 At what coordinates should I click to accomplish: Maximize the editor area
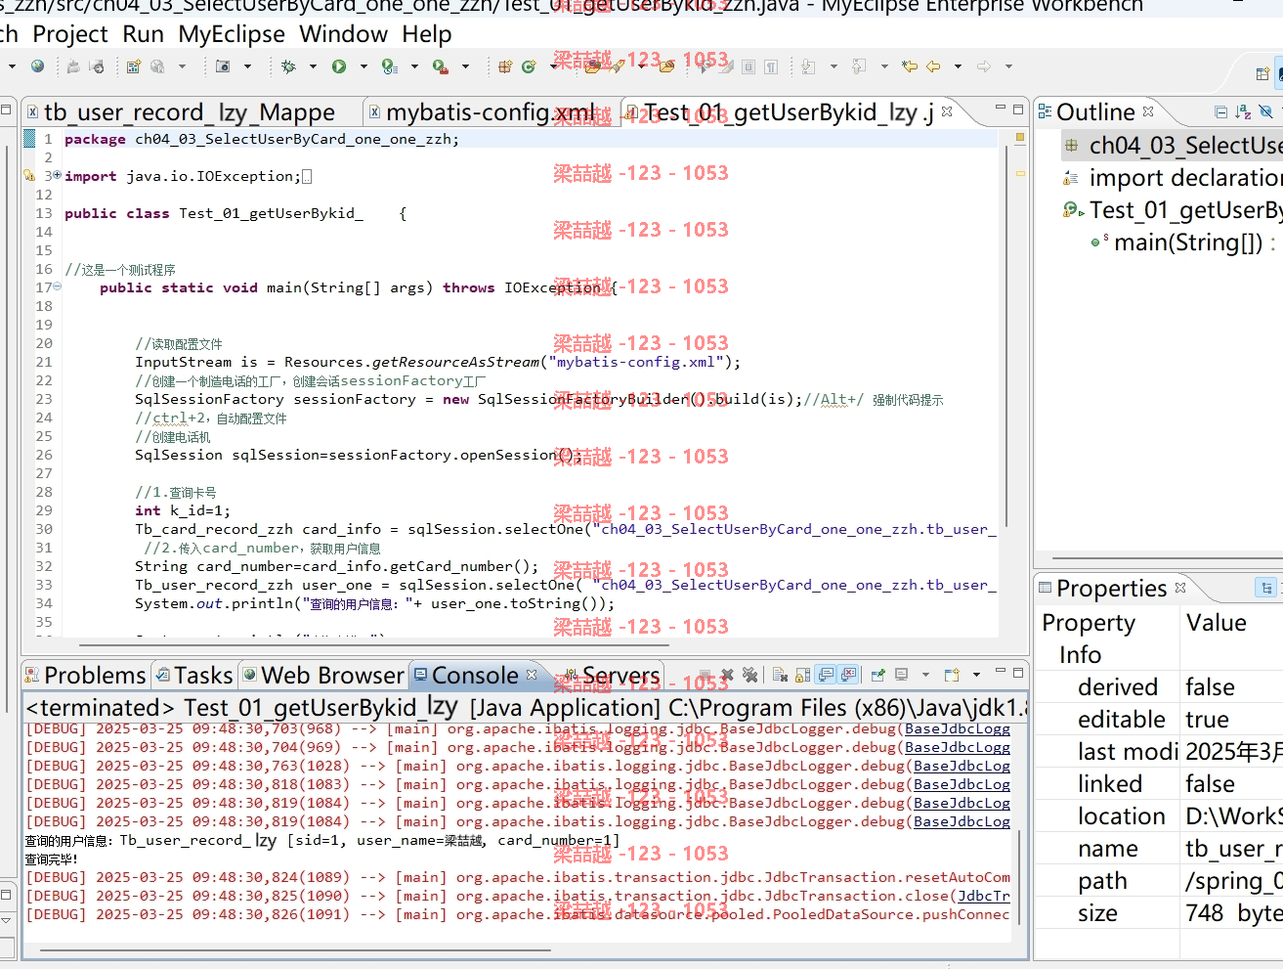click(1018, 109)
